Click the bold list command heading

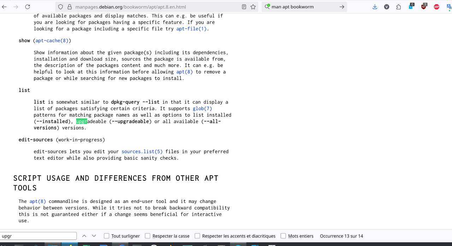point(24,90)
